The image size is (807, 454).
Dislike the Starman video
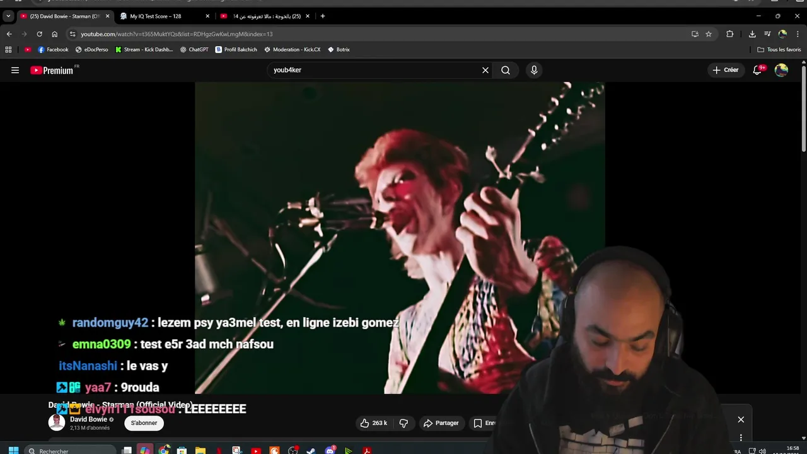[x=403, y=423]
